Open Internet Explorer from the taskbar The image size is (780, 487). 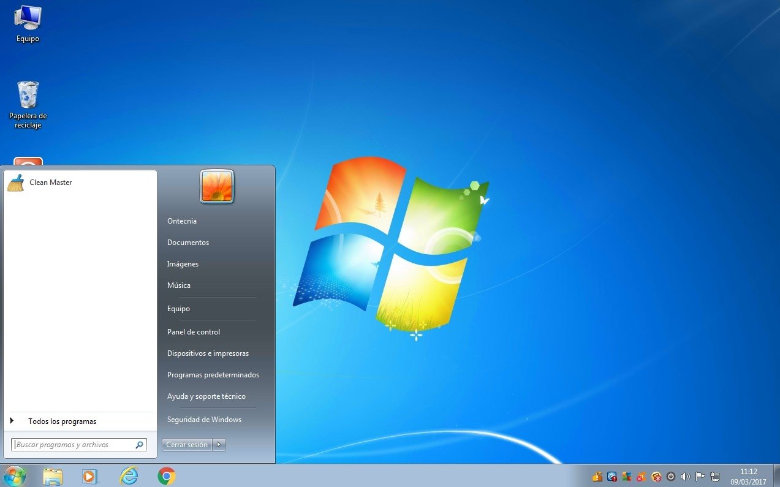point(129,476)
